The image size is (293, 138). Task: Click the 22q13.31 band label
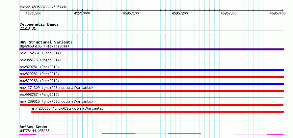pyautogui.click(x=28, y=29)
